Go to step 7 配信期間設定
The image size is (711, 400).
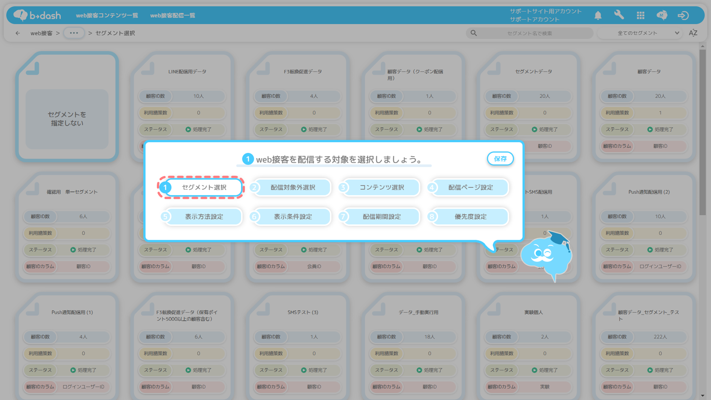381,217
